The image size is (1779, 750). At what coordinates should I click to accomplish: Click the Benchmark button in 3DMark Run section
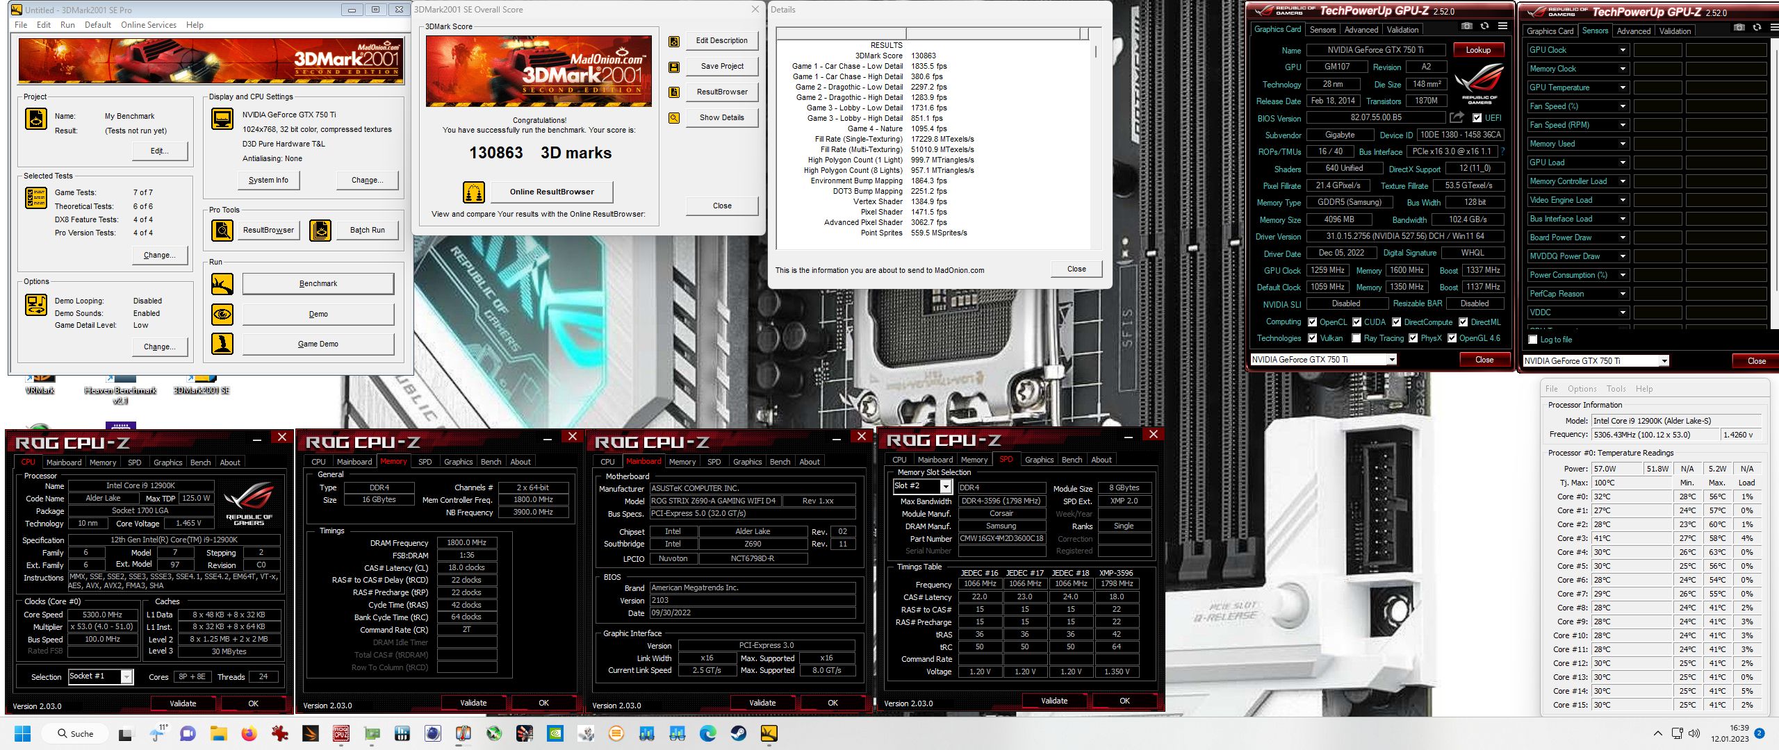point(318,284)
